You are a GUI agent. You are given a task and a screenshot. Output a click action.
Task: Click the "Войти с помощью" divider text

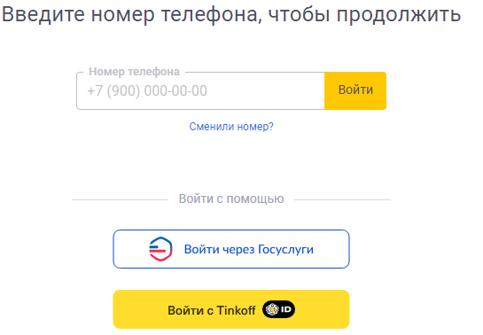pyautogui.click(x=231, y=199)
